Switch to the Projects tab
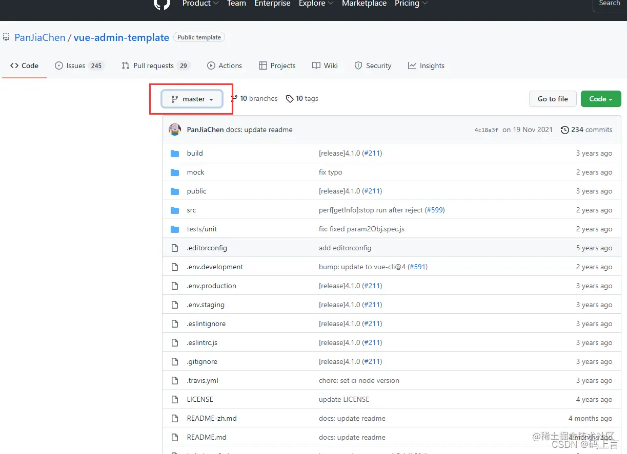627x454 pixels. coord(277,66)
